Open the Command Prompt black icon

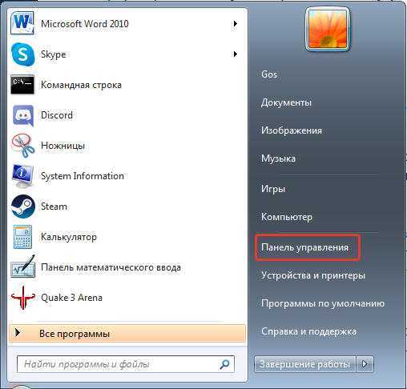pos(22,85)
